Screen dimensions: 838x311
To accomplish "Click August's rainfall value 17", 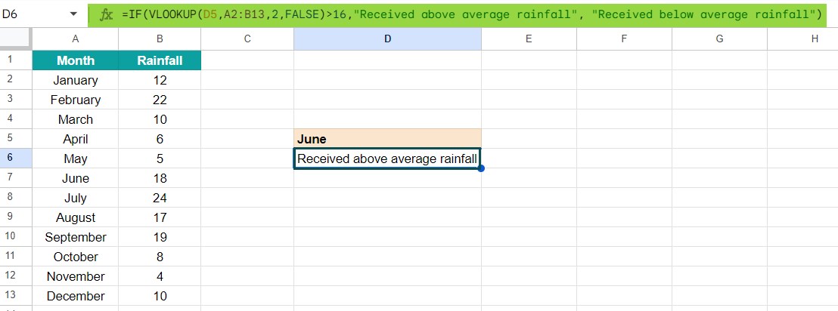I will (x=160, y=217).
